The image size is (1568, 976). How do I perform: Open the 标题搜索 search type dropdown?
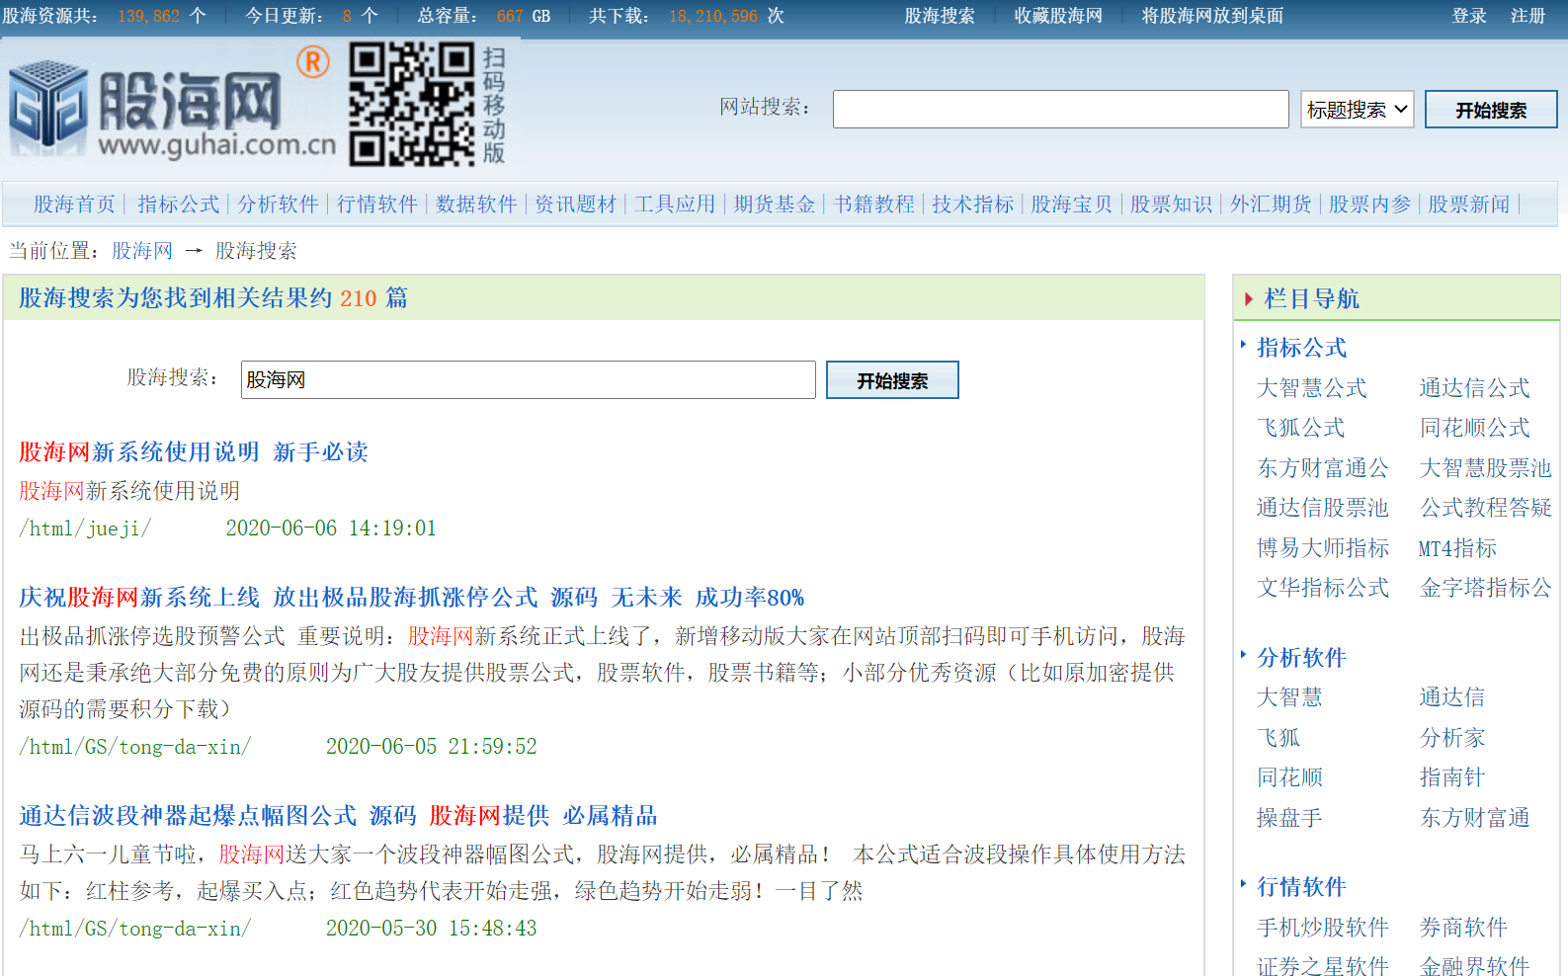pos(1358,110)
